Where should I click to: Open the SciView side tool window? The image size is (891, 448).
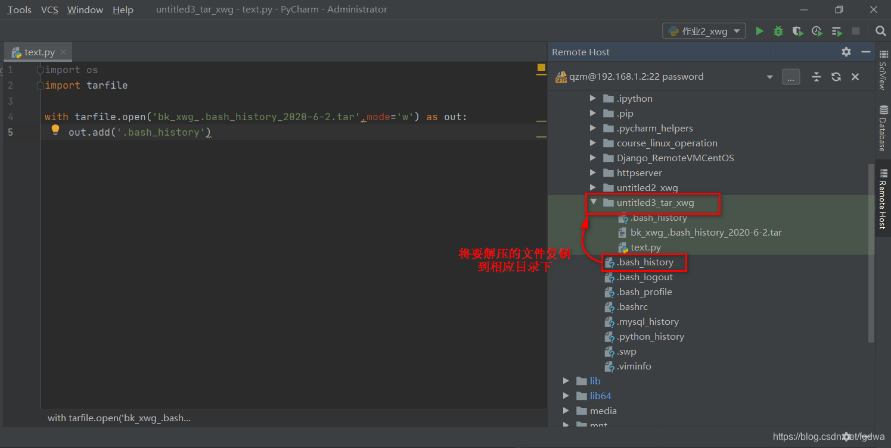[x=883, y=70]
